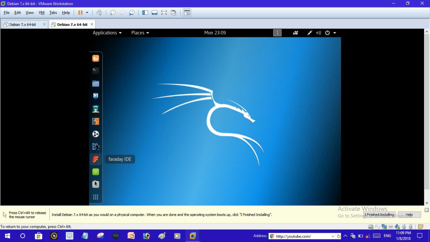This screenshot has height=242, width=430.
Task: Open the dropdown arrow beside the pause button
Action: point(86,13)
